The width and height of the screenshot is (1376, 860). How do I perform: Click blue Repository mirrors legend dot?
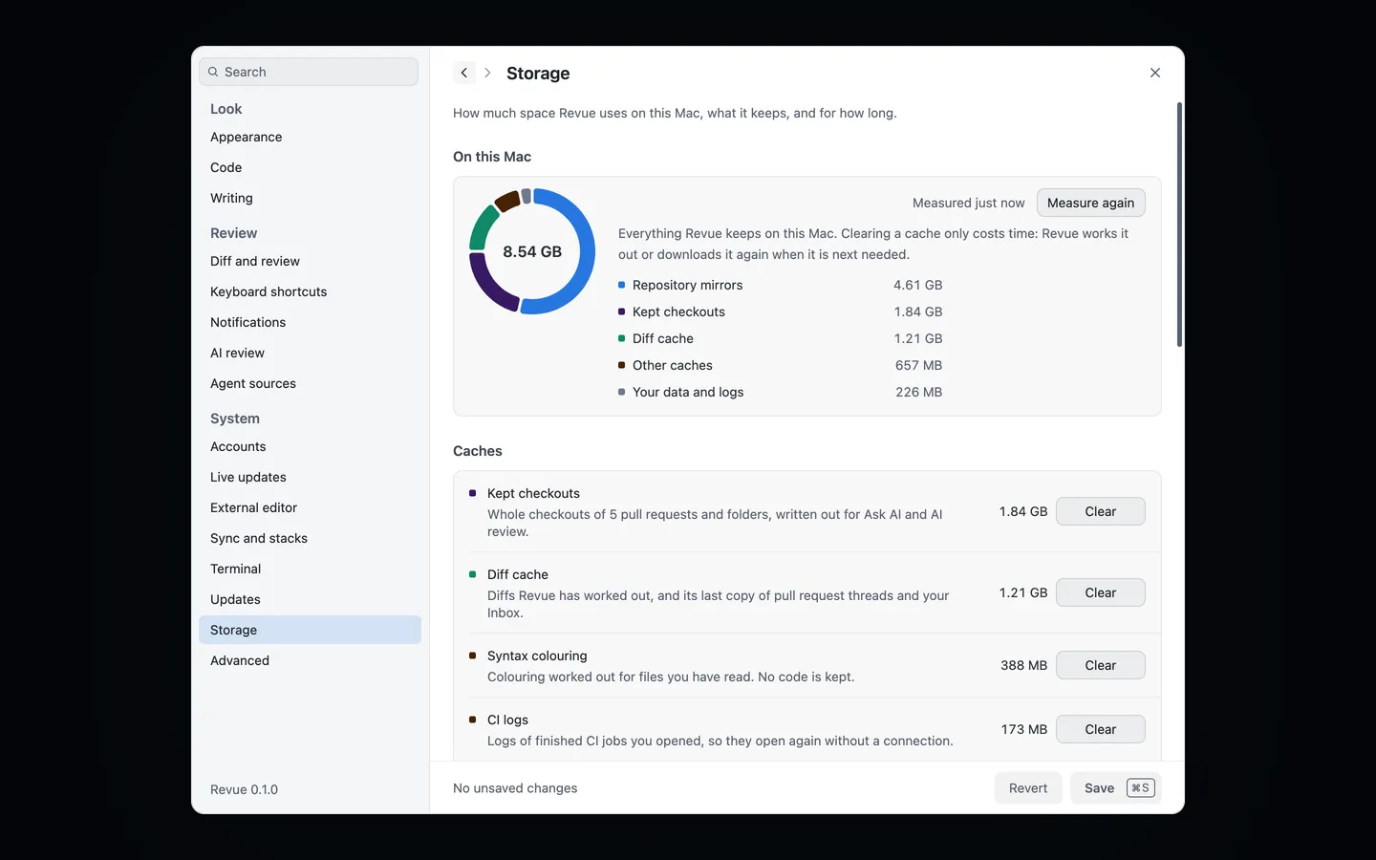pos(621,285)
